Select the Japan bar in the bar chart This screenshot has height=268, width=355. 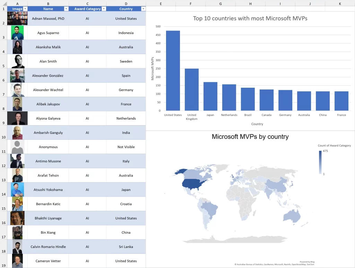[210, 96]
